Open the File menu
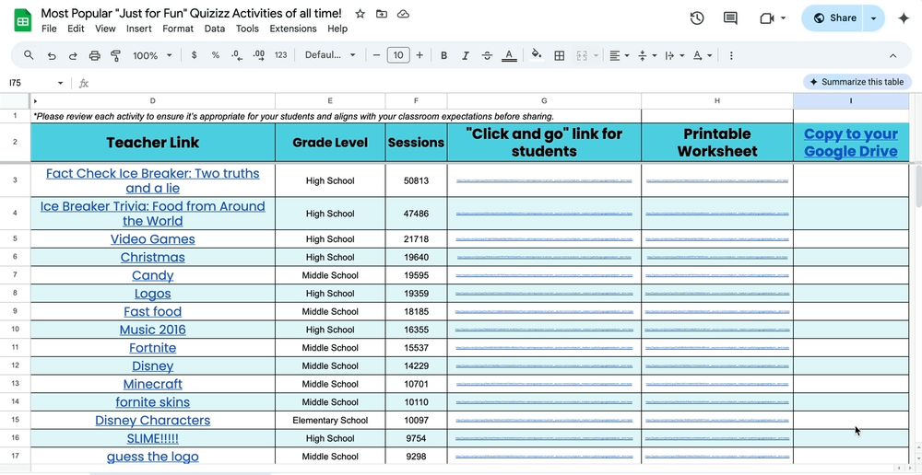Viewport: 922px width, 475px height. 49,29
